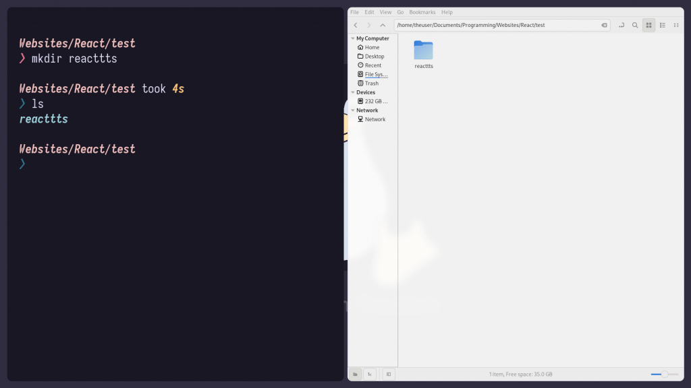Show Treeview in the sidebar
The width and height of the screenshot is (691, 388).
point(370,374)
